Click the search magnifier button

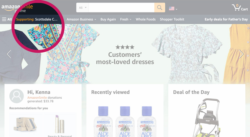point(160,7)
